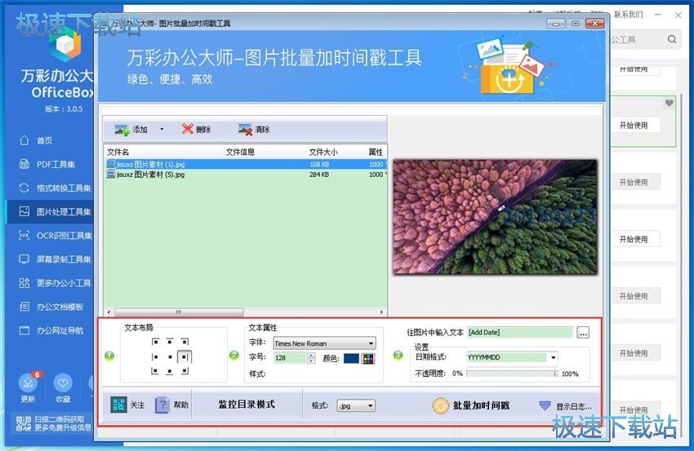Click the heart favorite icon on tool card
This screenshot has width=694, height=451.
tap(670, 103)
